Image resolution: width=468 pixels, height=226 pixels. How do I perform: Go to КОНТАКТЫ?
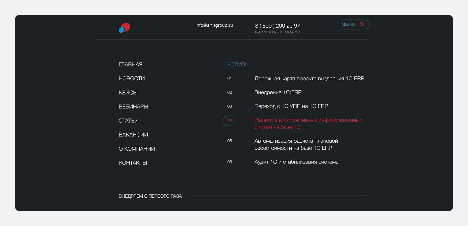click(133, 163)
